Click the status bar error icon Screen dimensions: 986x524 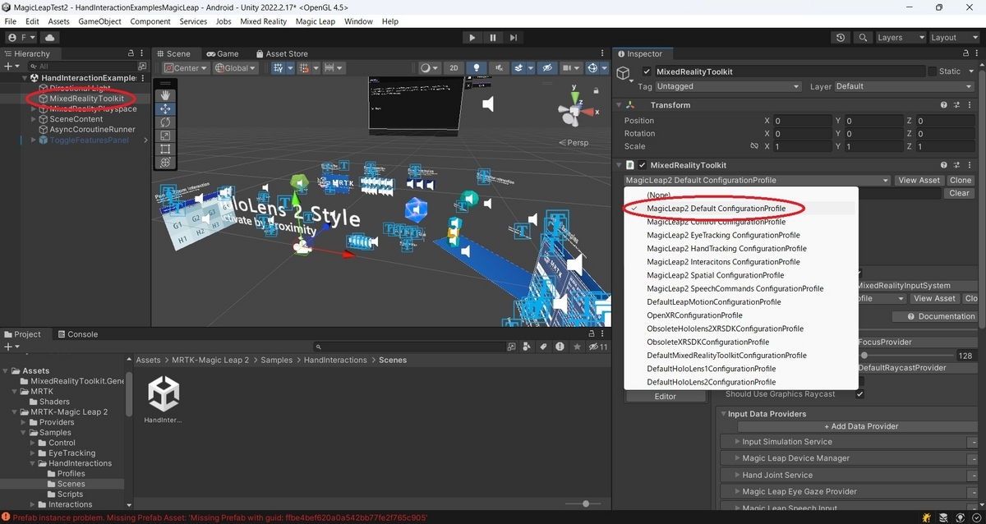[6, 517]
